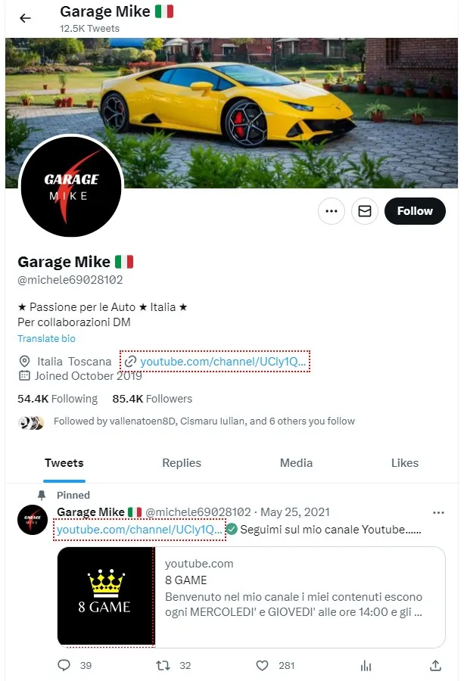This screenshot has width=467, height=681.
Task: Open the profile more options menu
Action: point(332,211)
